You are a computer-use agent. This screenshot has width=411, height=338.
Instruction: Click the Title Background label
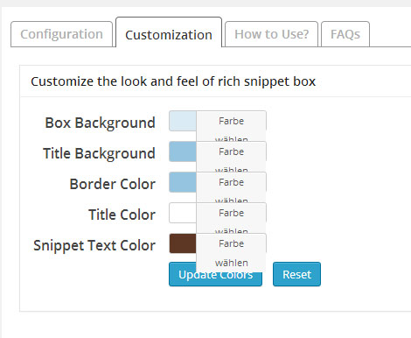pos(99,153)
